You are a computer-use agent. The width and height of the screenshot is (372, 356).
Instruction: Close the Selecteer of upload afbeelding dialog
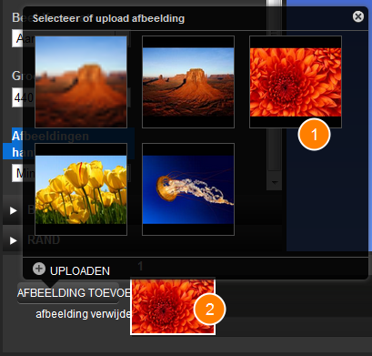point(358,16)
